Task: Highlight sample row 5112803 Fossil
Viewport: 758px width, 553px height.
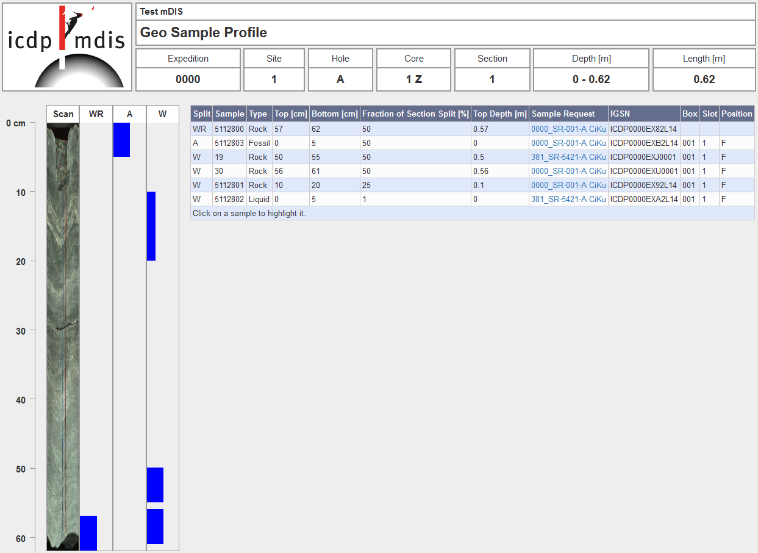Action: [x=366, y=143]
